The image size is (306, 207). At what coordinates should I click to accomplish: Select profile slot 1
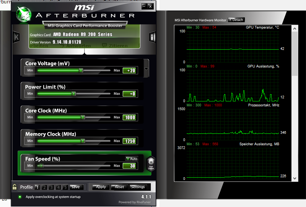(37, 187)
